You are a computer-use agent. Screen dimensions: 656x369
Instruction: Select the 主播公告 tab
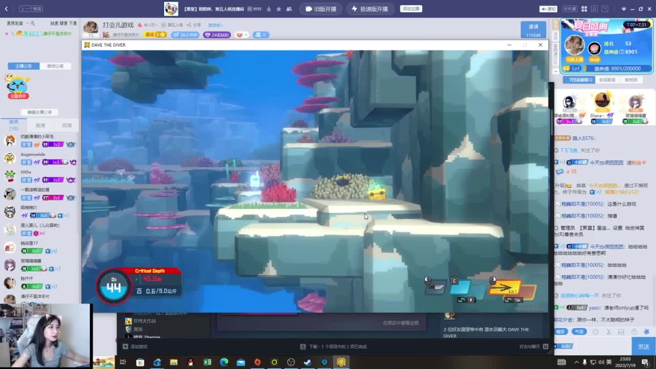pyautogui.click(x=24, y=66)
